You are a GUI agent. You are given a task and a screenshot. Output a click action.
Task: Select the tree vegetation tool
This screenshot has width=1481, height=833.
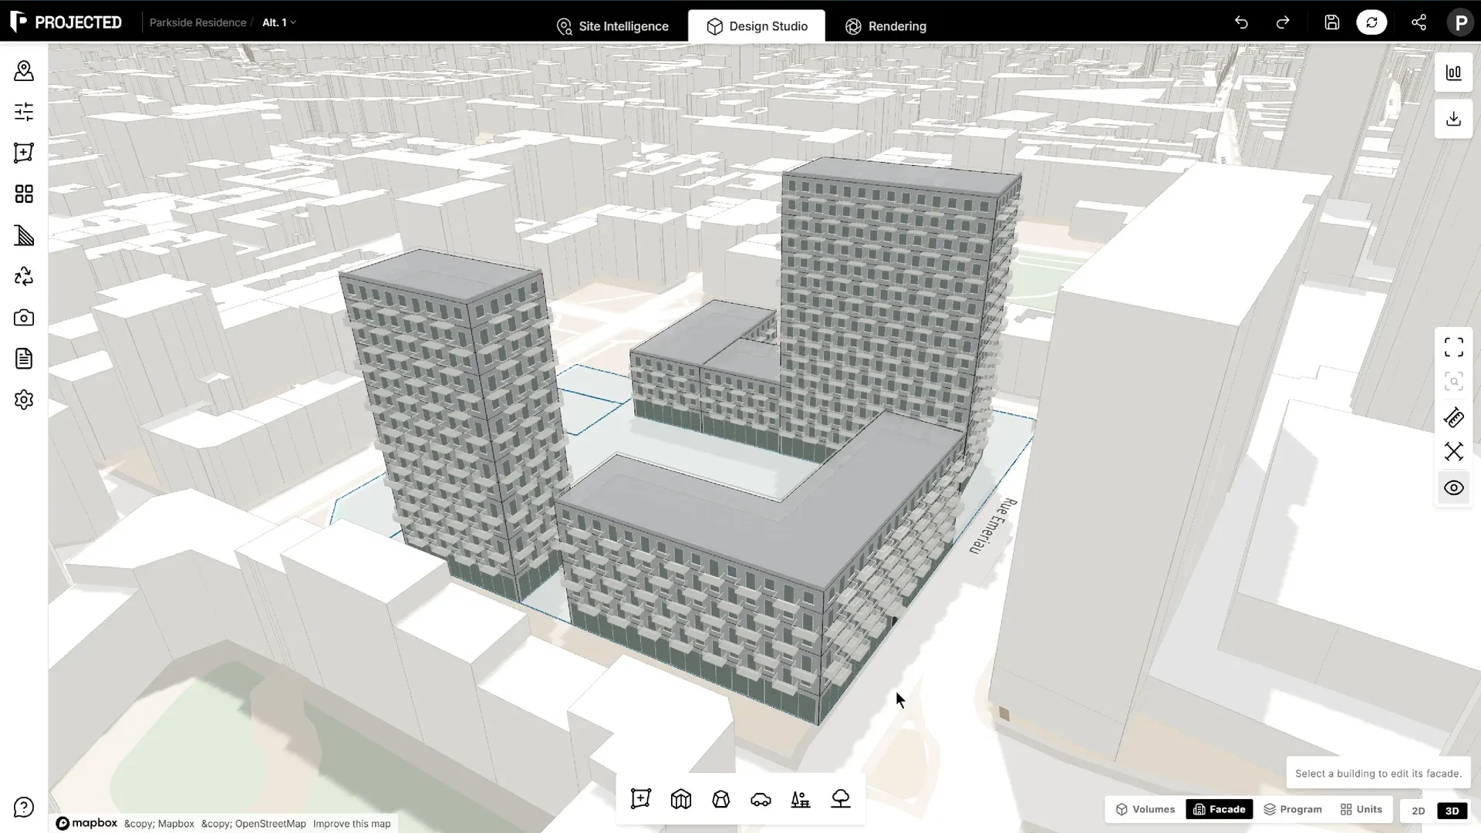[841, 799]
